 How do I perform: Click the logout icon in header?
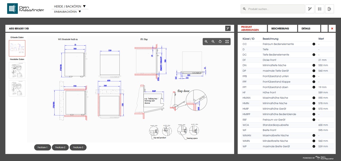(x=329, y=9)
